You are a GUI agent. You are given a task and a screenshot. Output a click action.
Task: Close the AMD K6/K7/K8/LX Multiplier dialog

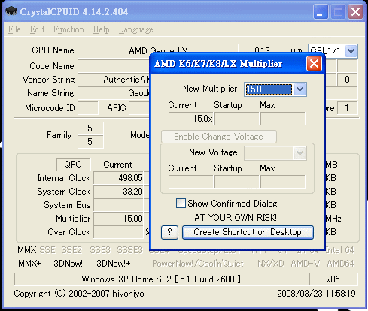coord(314,64)
